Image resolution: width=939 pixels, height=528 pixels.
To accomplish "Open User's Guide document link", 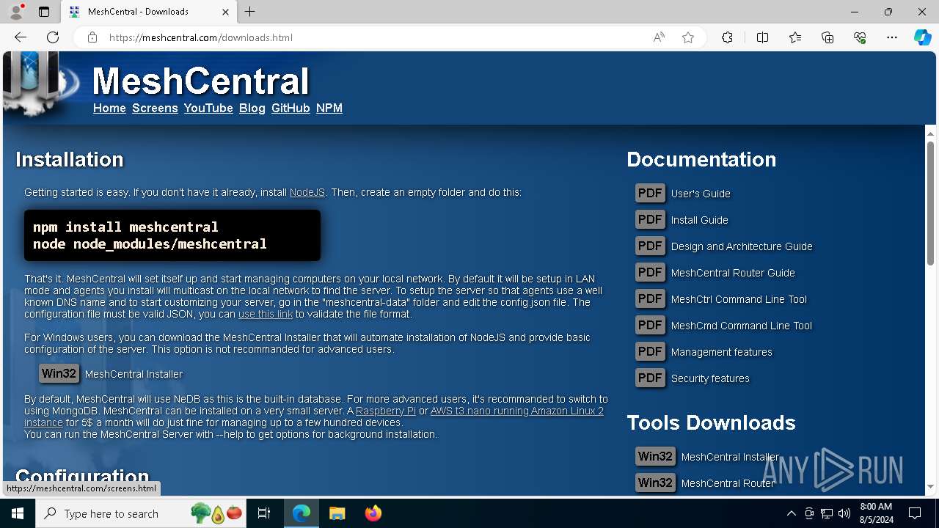I will [701, 194].
